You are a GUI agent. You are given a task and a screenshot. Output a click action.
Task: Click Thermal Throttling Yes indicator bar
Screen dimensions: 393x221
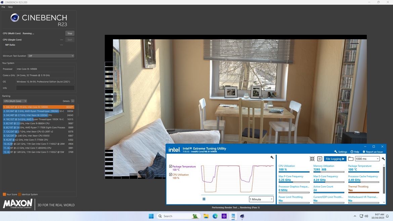363,192
